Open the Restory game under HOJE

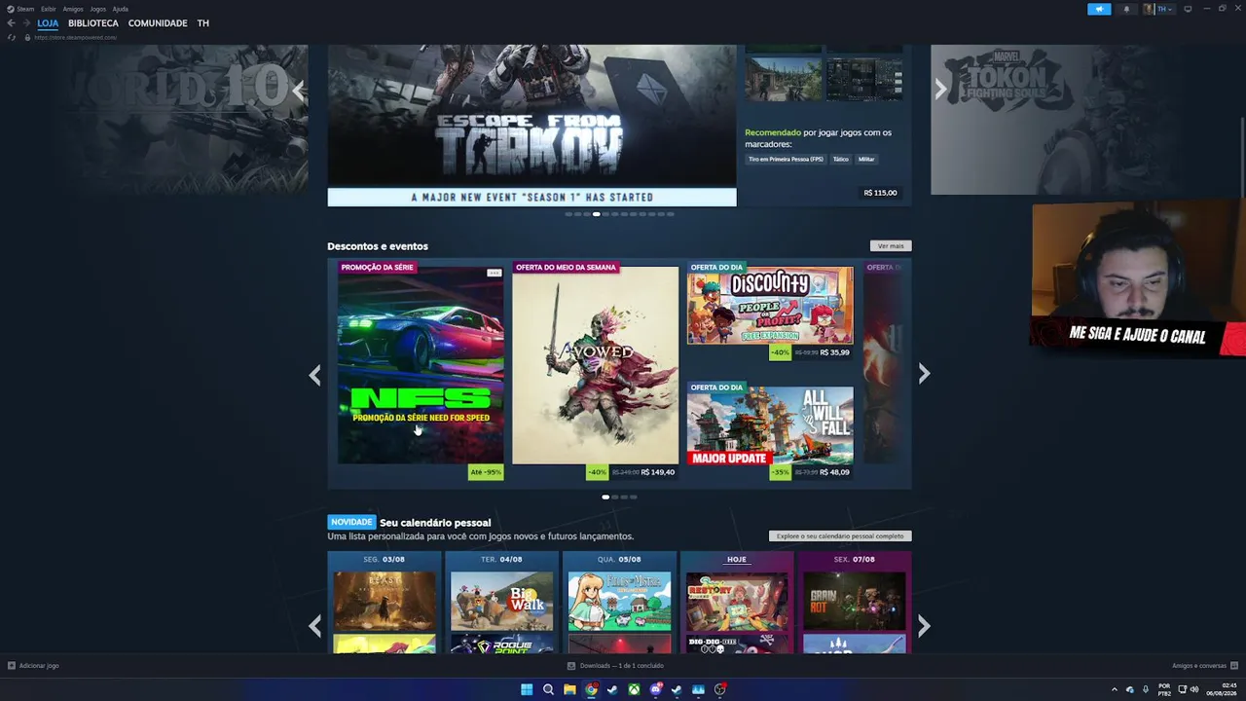pos(737,601)
